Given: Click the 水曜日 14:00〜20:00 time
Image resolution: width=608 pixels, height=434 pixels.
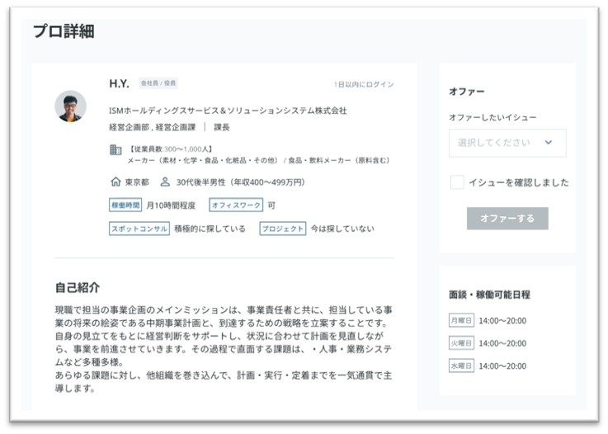Looking at the screenshot, I should point(502,366).
